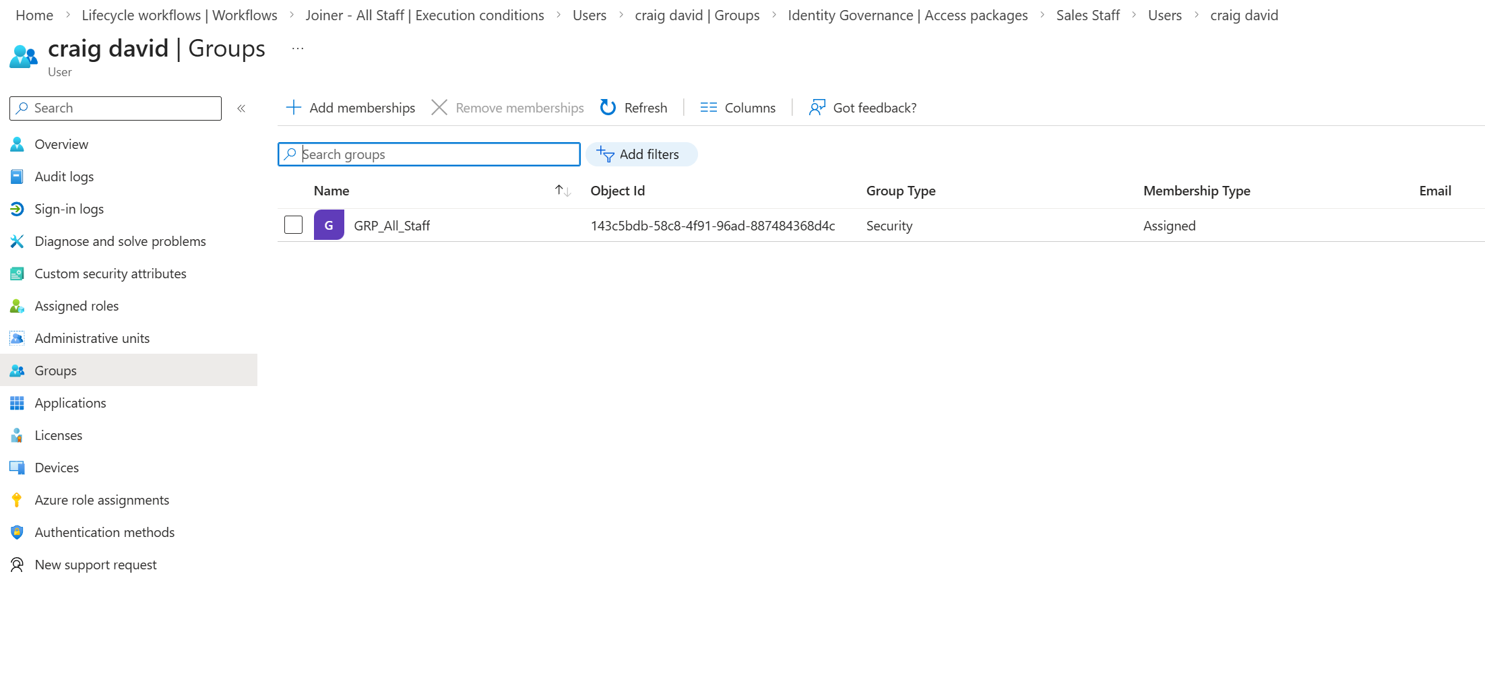Click the Got feedback person icon

click(817, 108)
